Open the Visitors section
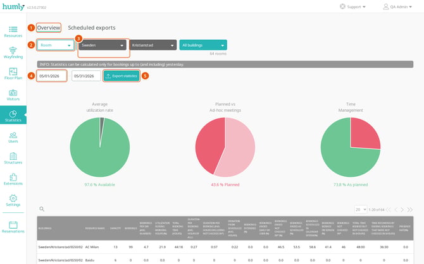 pyautogui.click(x=13, y=95)
